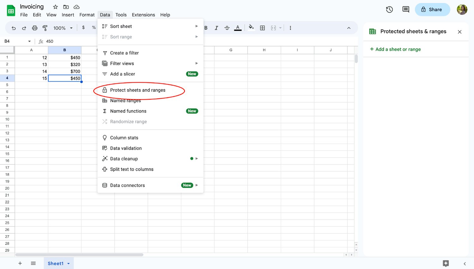Expand the Sort sheet submenu
Screen dimensions: 474x269
point(197,26)
